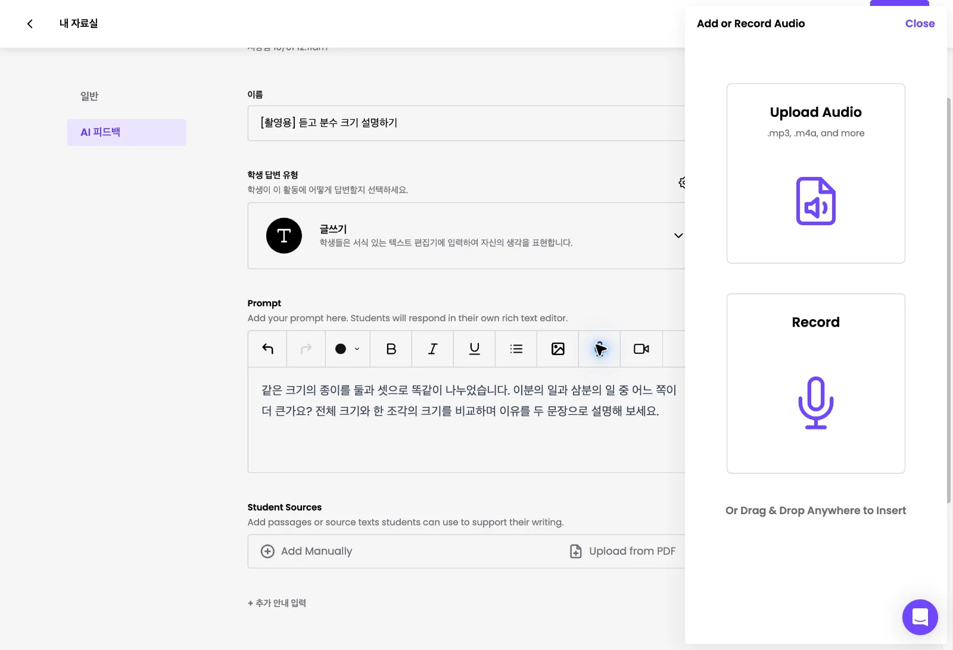Image resolution: width=953 pixels, height=650 pixels.
Task: Click the audio file icon
Action: [816, 201]
